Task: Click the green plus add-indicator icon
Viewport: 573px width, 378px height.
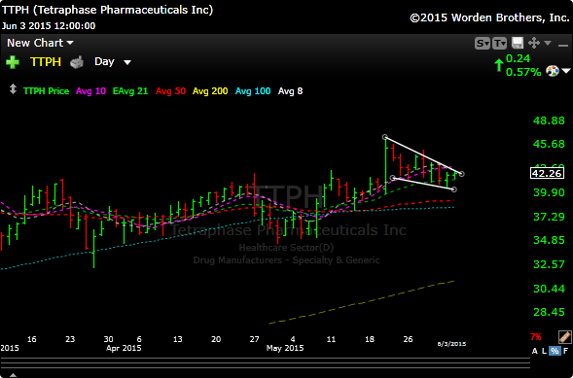Action: click(13, 62)
